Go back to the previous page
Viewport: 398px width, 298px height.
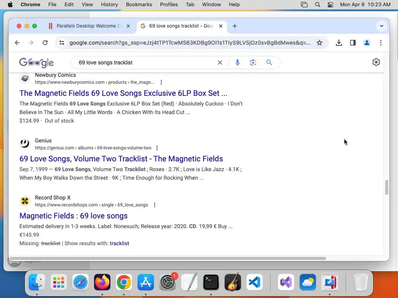[17, 43]
